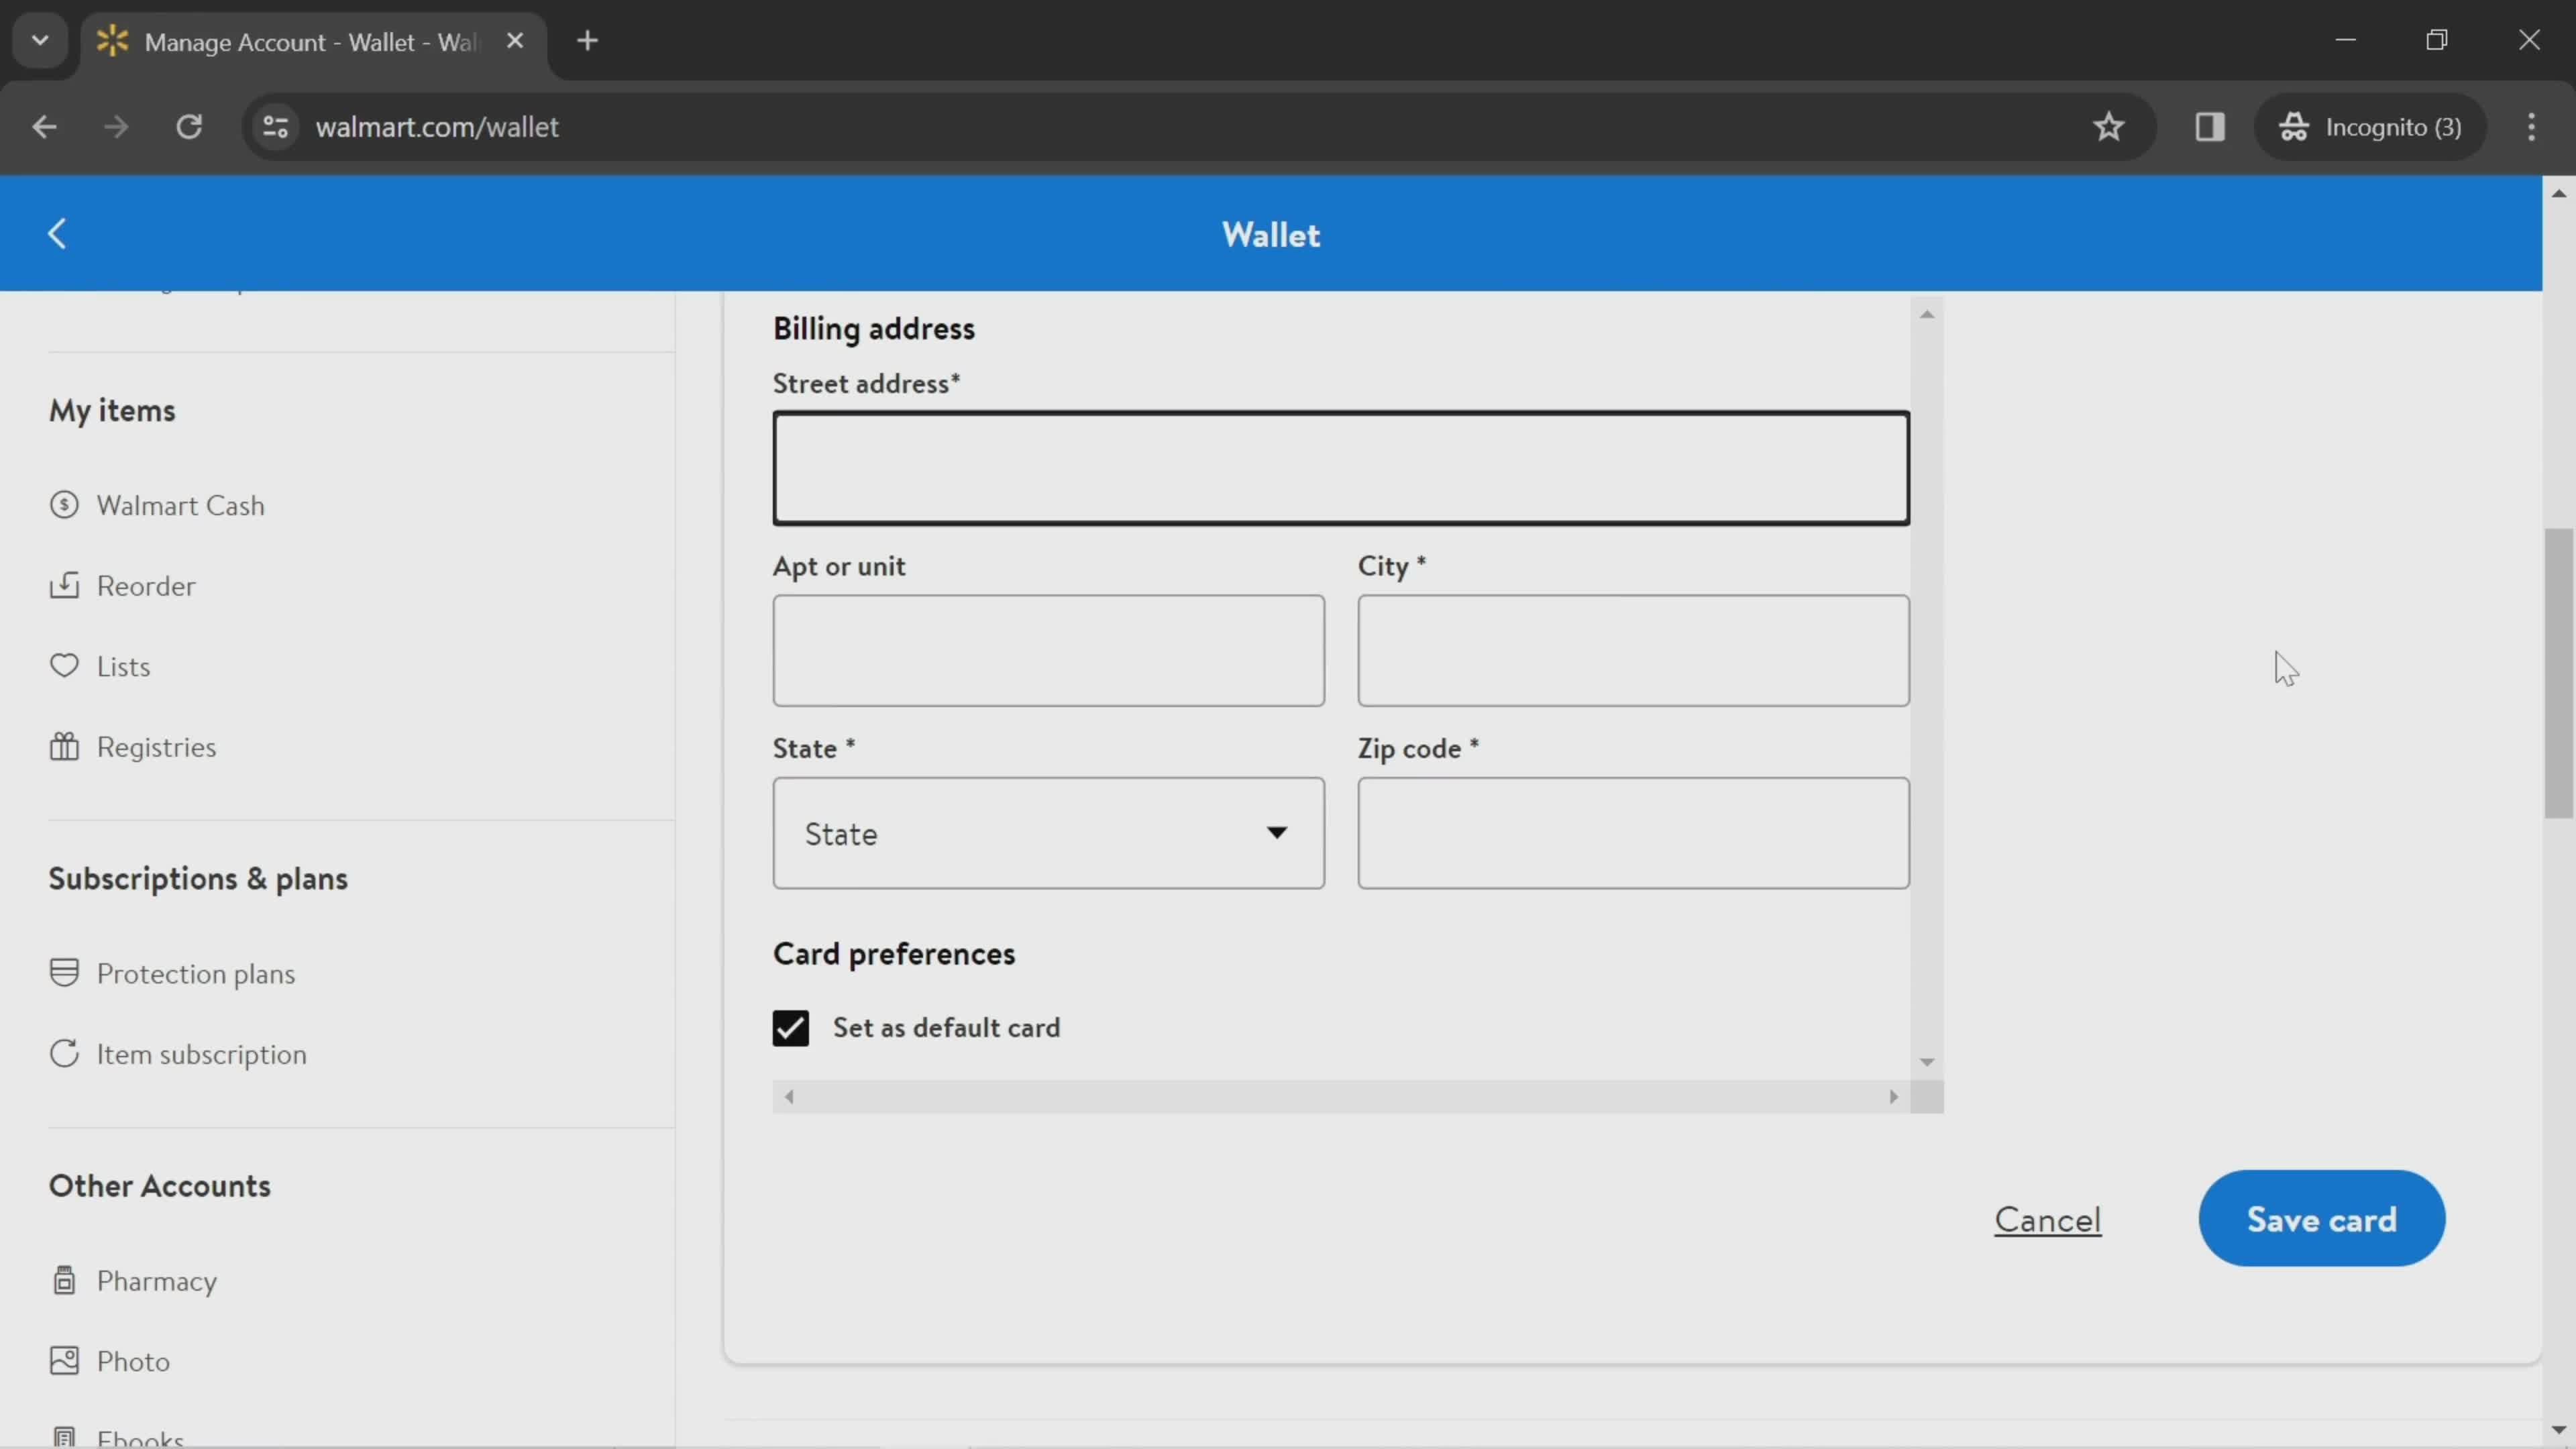
Task: Scroll the billing address form up
Action: [1927, 313]
